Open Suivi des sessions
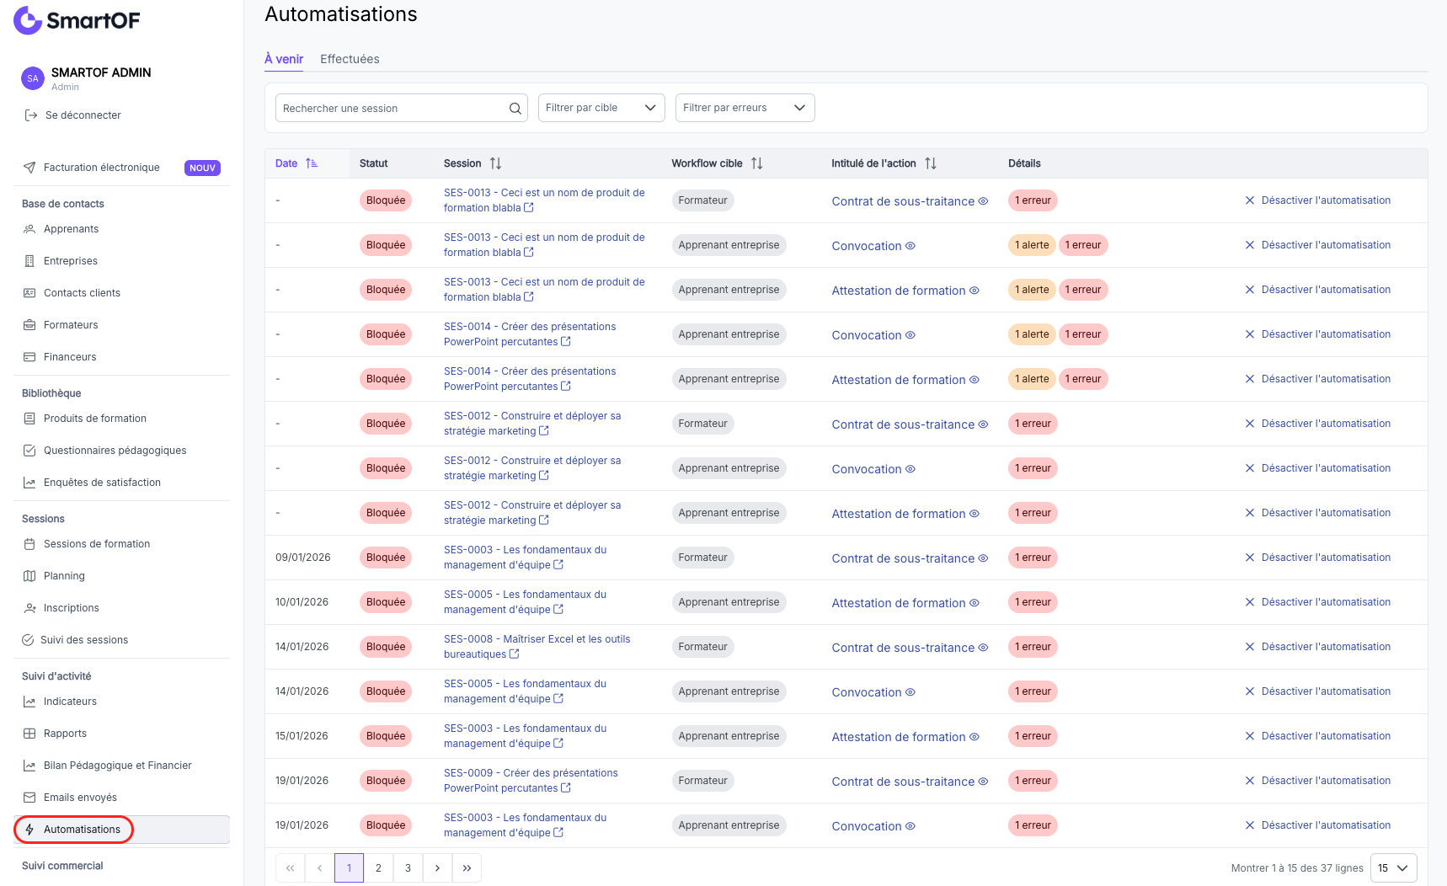This screenshot has height=886, width=1447. click(x=84, y=640)
